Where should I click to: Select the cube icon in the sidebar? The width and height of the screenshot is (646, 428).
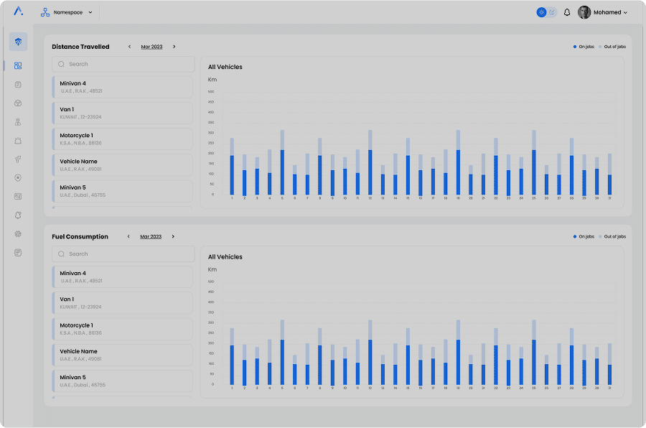pyautogui.click(x=18, y=103)
